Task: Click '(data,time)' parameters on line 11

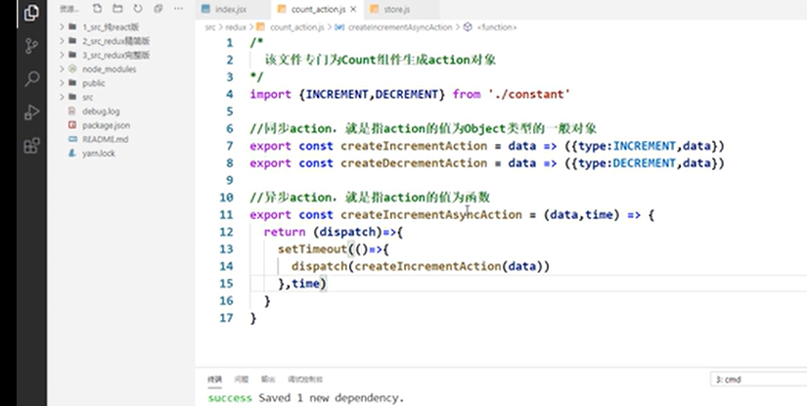Action: coord(581,214)
